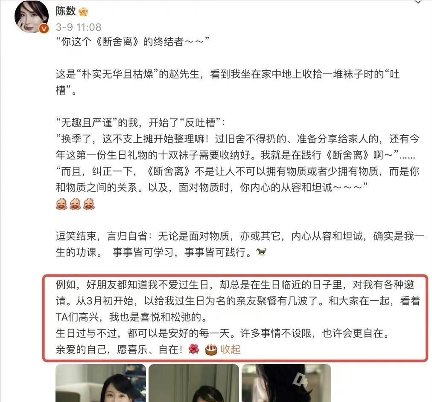Click the opening line about 《断舍离》的终结者
The height and width of the screenshot is (402, 432).
[132, 42]
